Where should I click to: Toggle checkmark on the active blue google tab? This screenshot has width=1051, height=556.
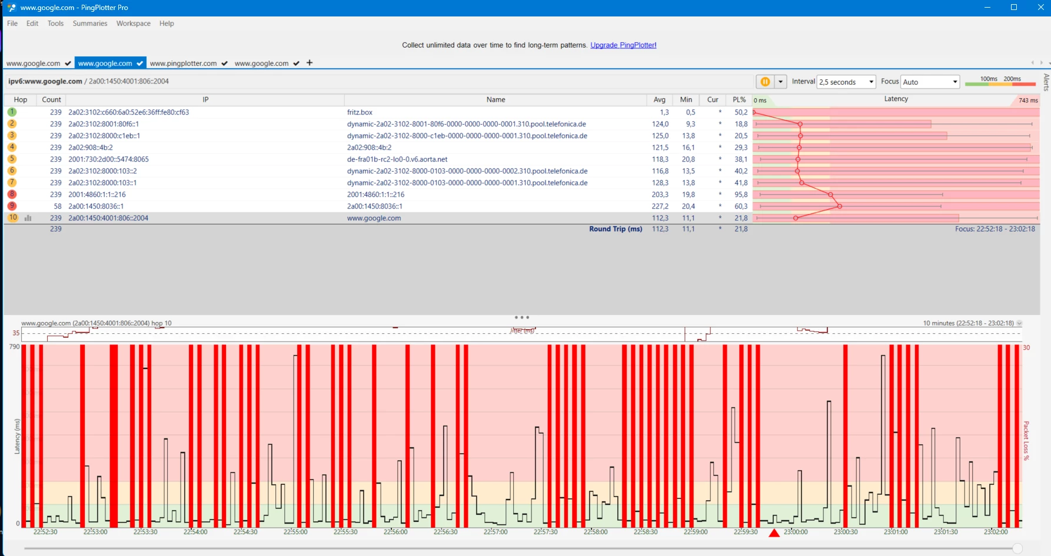(x=139, y=63)
